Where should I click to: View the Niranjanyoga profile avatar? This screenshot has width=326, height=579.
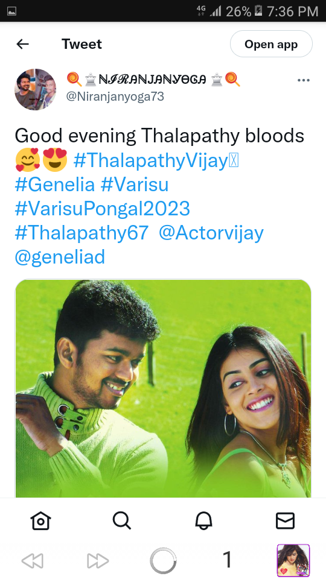pos(36,89)
